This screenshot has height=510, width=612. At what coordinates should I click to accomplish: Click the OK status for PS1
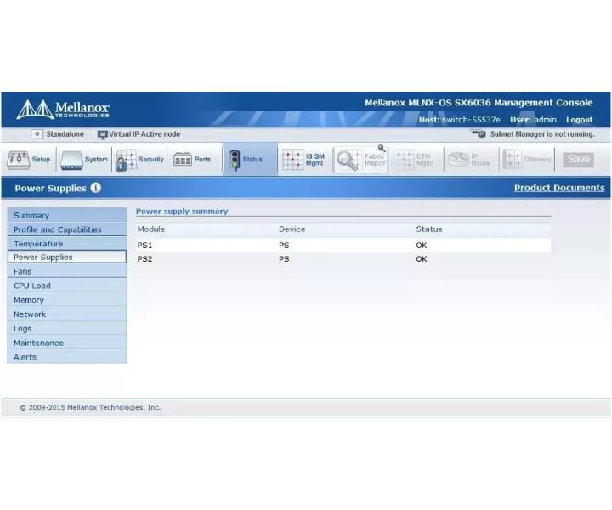pos(422,245)
